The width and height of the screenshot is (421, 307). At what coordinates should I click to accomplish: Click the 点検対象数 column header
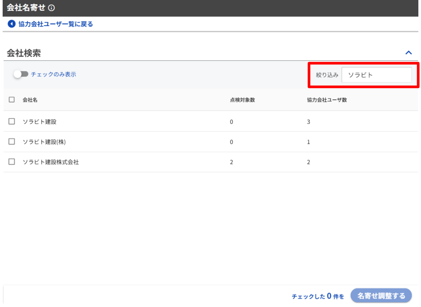tap(242, 100)
